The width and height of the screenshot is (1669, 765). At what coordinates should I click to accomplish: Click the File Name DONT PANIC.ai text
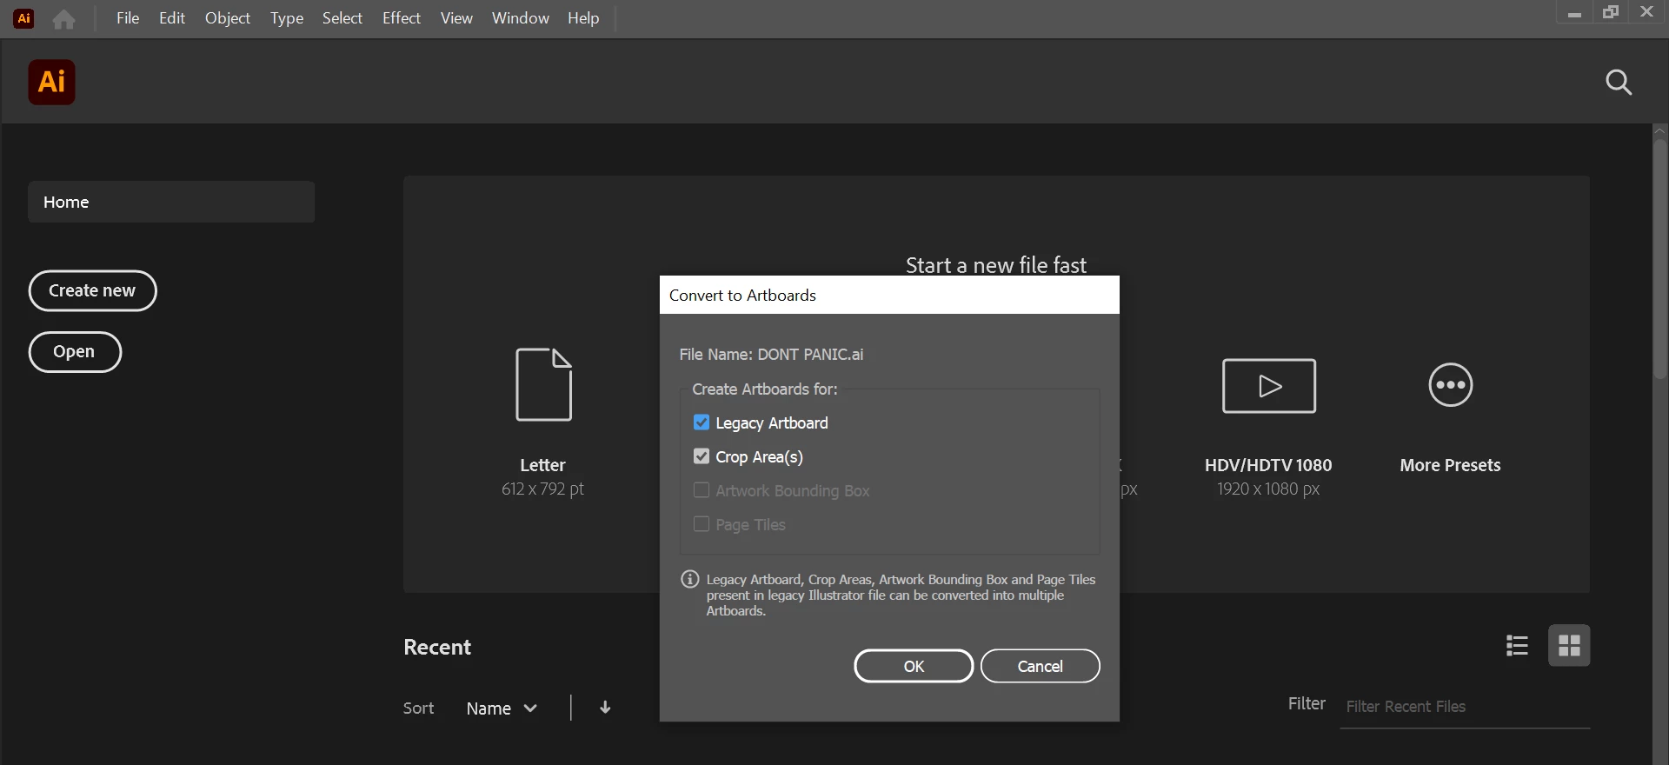771,355
